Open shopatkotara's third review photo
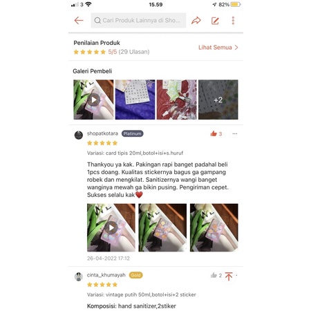This screenshot has height=311, width=311. 214,227
